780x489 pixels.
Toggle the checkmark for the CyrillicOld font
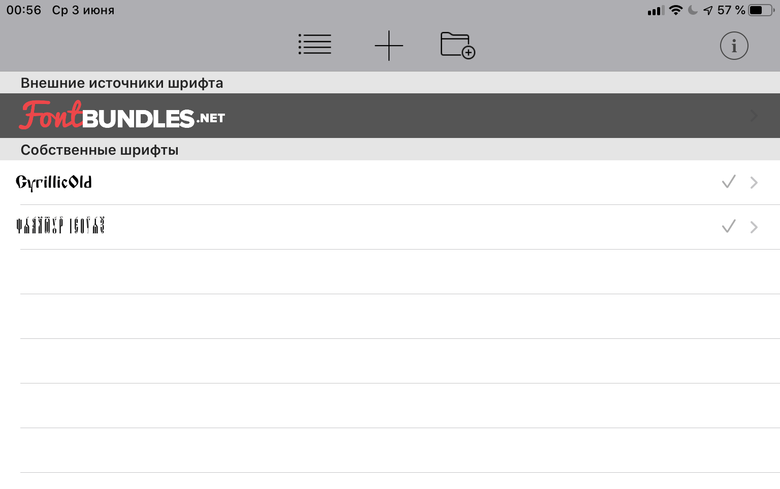coord(729,182)
